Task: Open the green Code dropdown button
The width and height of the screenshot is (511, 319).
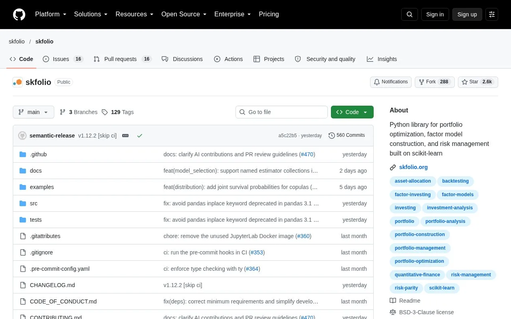Action: coord(352,112)
